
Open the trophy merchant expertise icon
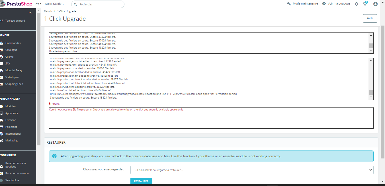click(x=365, y=4)
